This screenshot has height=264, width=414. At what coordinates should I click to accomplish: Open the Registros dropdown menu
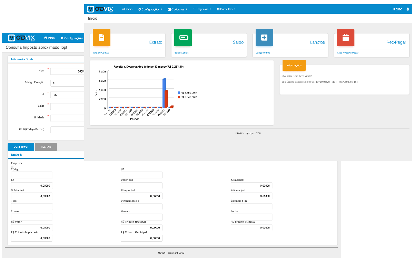pyautogui.click(x=202, y=9)
